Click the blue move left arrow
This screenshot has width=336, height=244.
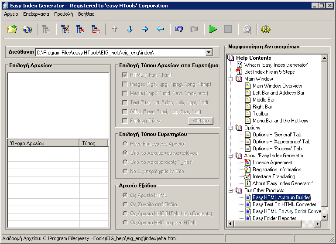160,29
